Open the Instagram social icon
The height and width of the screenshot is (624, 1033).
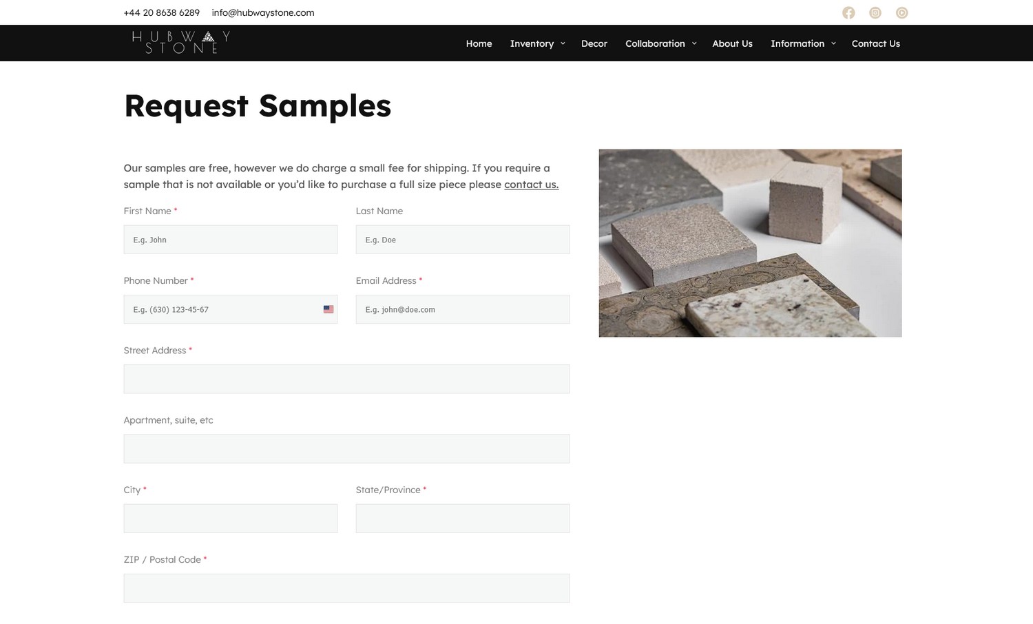coord(875,12)
